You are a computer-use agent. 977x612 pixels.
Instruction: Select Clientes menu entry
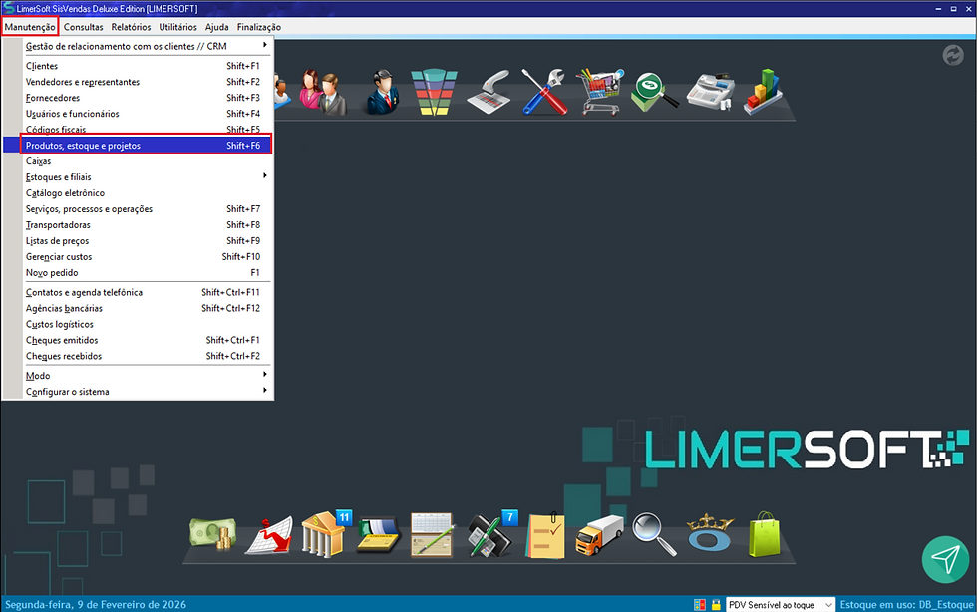138,66
